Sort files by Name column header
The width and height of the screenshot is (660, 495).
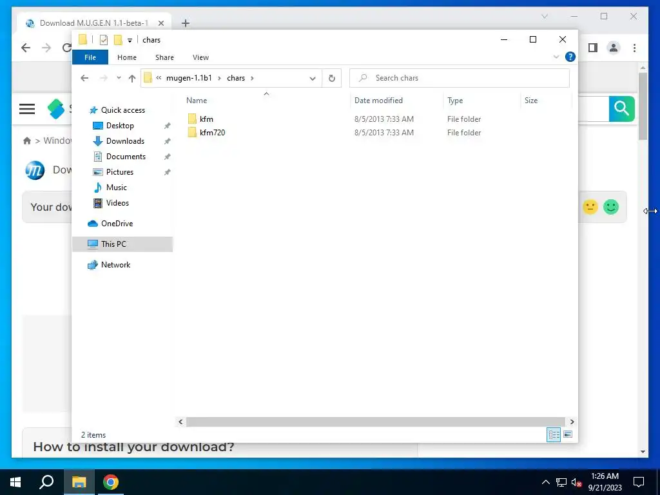pos(197,100)
